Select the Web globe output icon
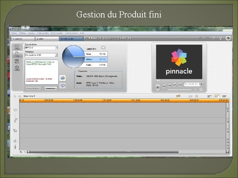The height and width of the screenshot is (178, 238). pos(17,68)
